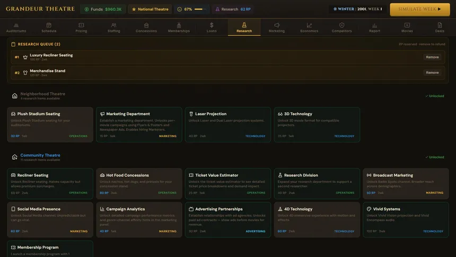Click the Vivid Systems palette icon

[x=369, y=209]
